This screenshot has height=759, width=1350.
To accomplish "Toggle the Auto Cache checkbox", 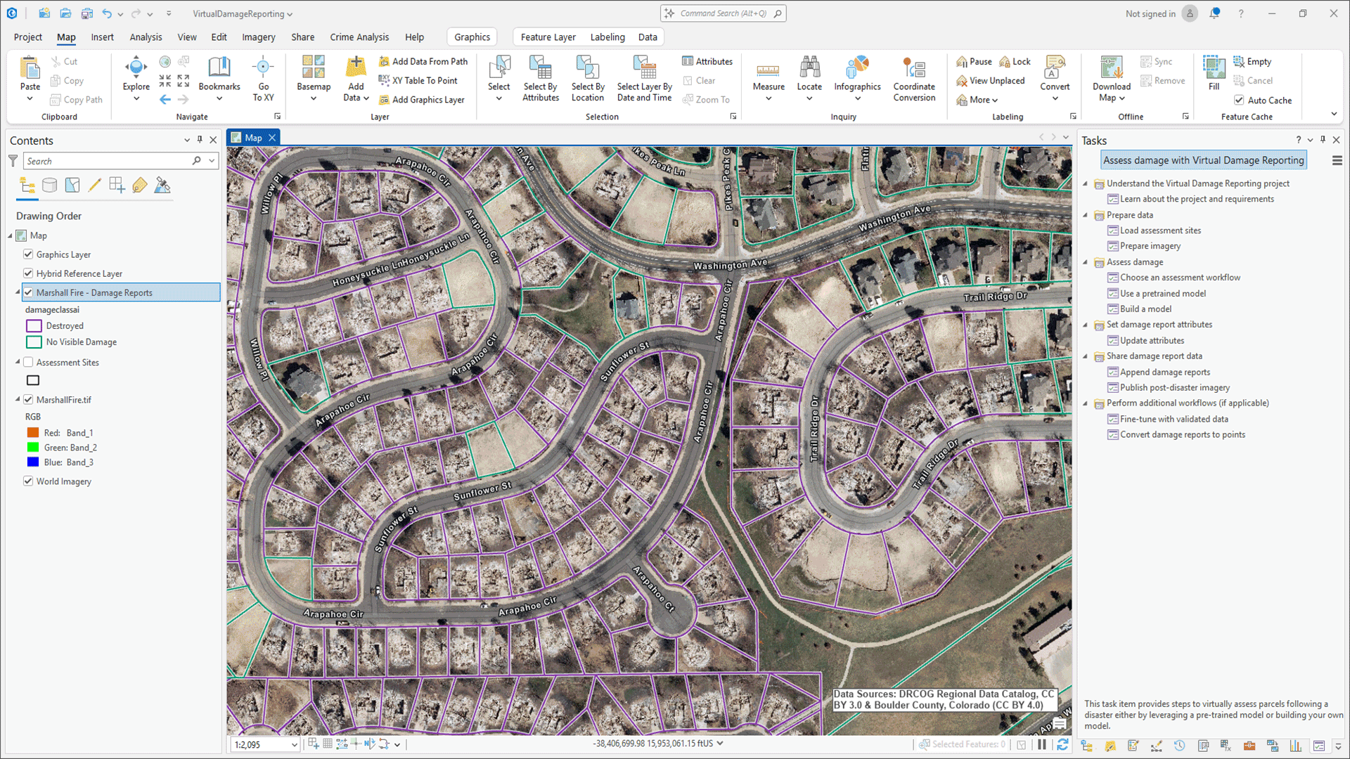I will click(x=1240, y=100).
